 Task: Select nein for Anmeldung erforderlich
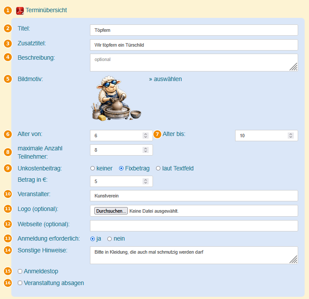click(x=110, y=239)
